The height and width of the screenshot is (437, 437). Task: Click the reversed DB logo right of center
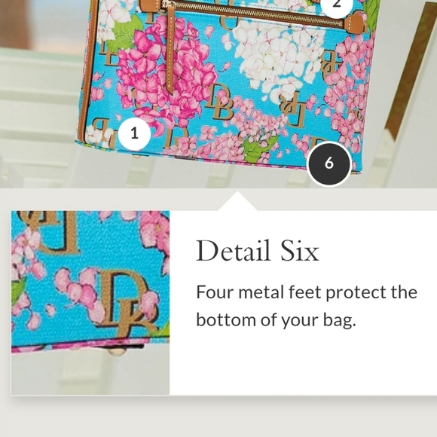[x=292, y=108]
